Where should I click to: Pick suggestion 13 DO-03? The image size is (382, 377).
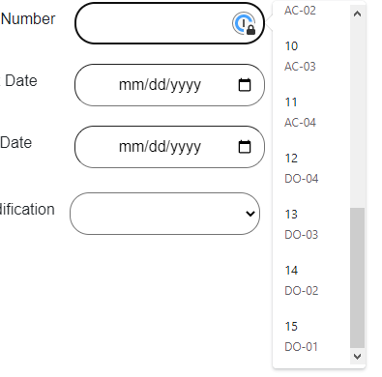tap(311, 224)
